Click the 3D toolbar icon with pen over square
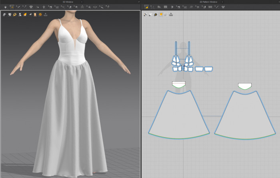Viewport: 280px width, 178px height. click(70, 7)
